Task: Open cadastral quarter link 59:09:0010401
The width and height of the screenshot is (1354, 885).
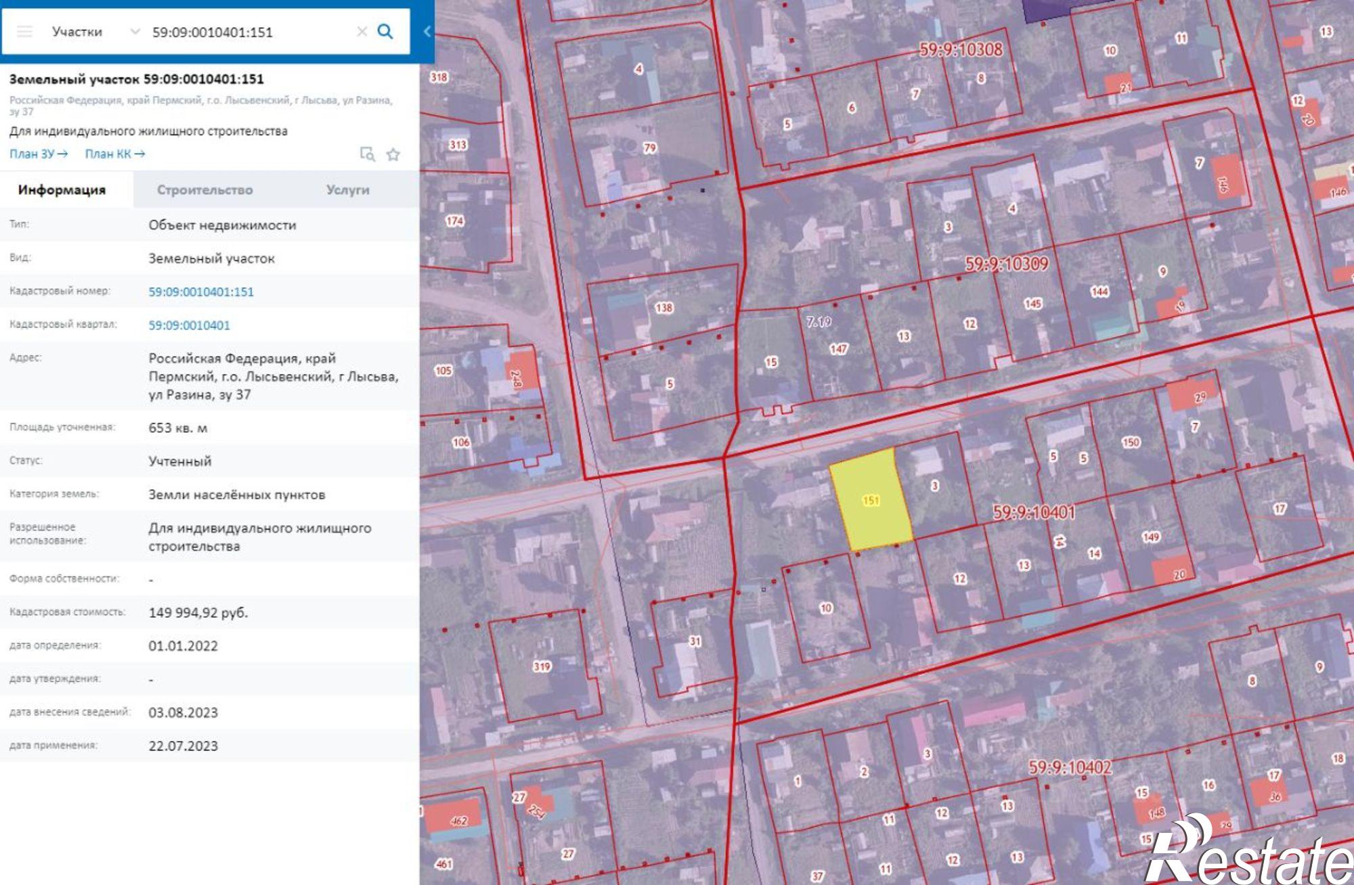Action: point(189,325)
